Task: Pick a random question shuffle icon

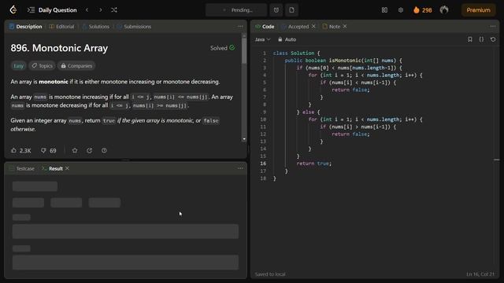Action: click(x=113, y=10)
